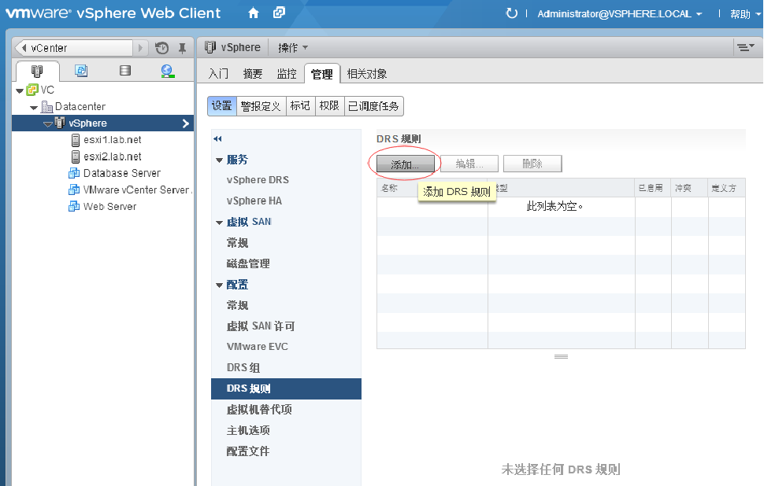The image size is (764, 486).
Task: Switch to 标记 sub-tab
Action: [x=301, y=106]
